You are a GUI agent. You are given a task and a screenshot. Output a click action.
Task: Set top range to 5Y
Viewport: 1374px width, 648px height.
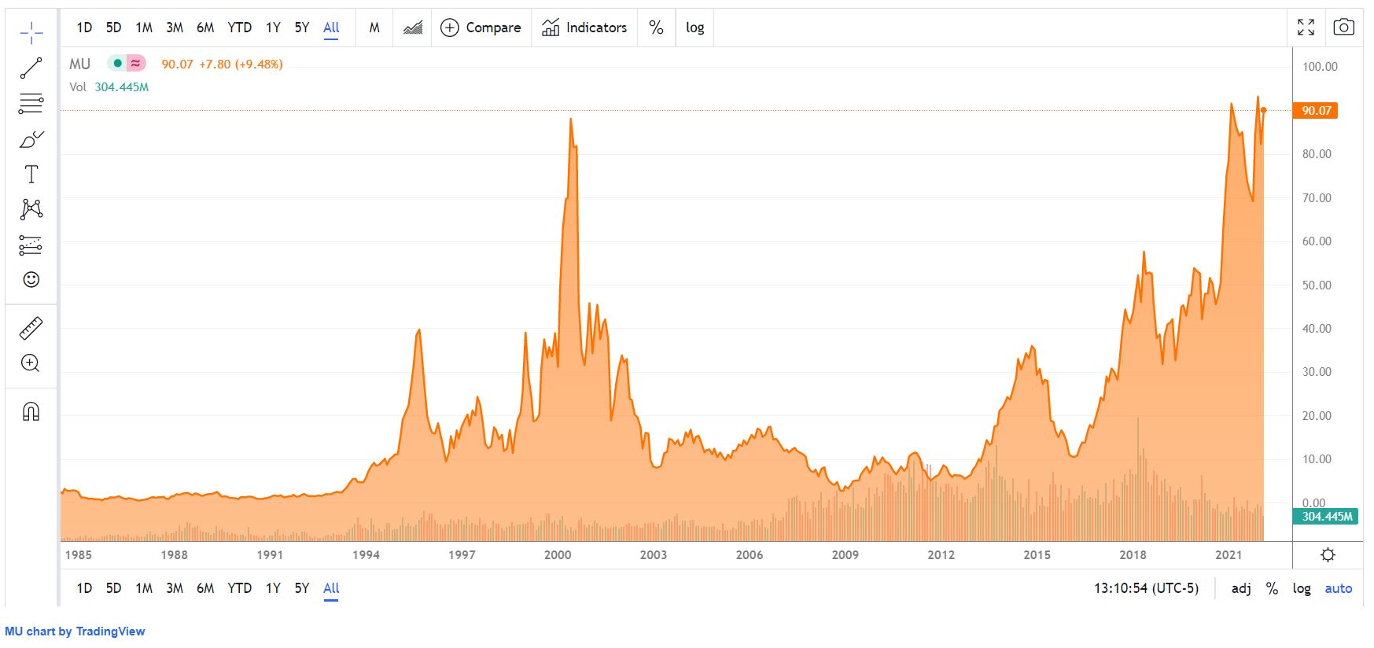point(302,28)
